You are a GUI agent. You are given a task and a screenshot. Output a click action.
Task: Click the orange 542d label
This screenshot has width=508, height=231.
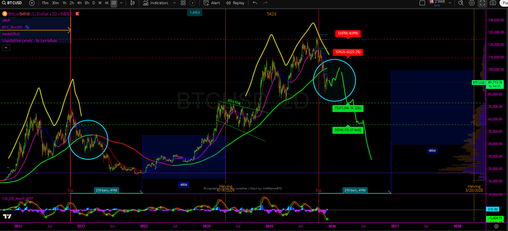coord(272,14)
